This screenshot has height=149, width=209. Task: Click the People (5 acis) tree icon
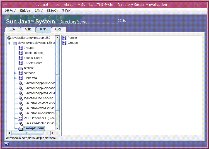click(x=20, y=53)
